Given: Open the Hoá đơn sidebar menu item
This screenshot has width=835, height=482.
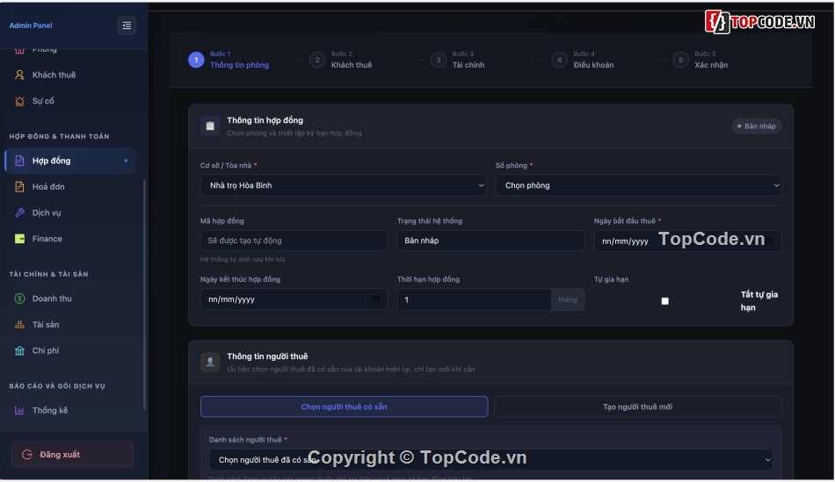Looking at the screenshot, I should coord(69,187).
